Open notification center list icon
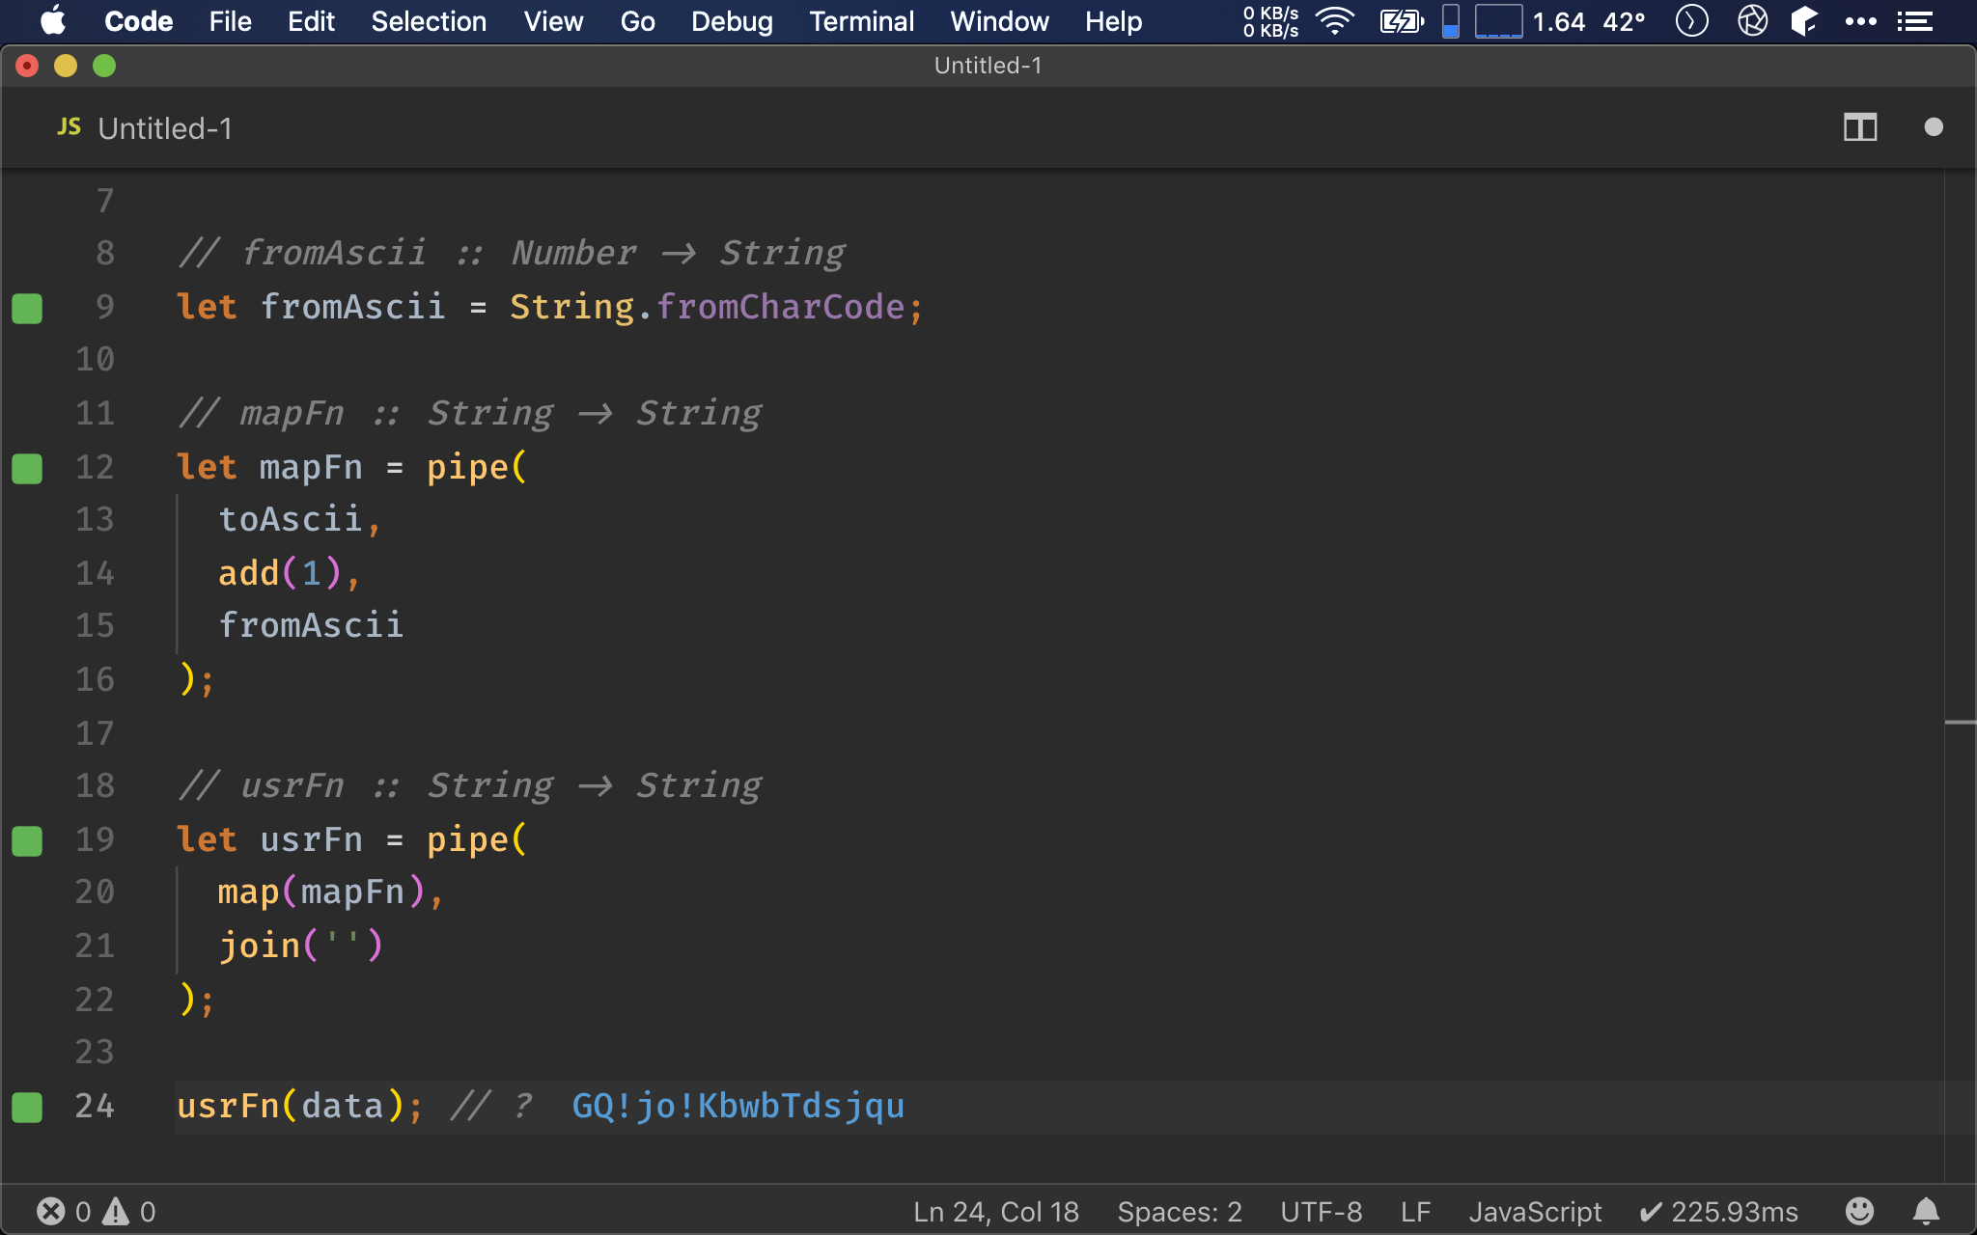1977x1235 pixels. (x=1914, y=21)
